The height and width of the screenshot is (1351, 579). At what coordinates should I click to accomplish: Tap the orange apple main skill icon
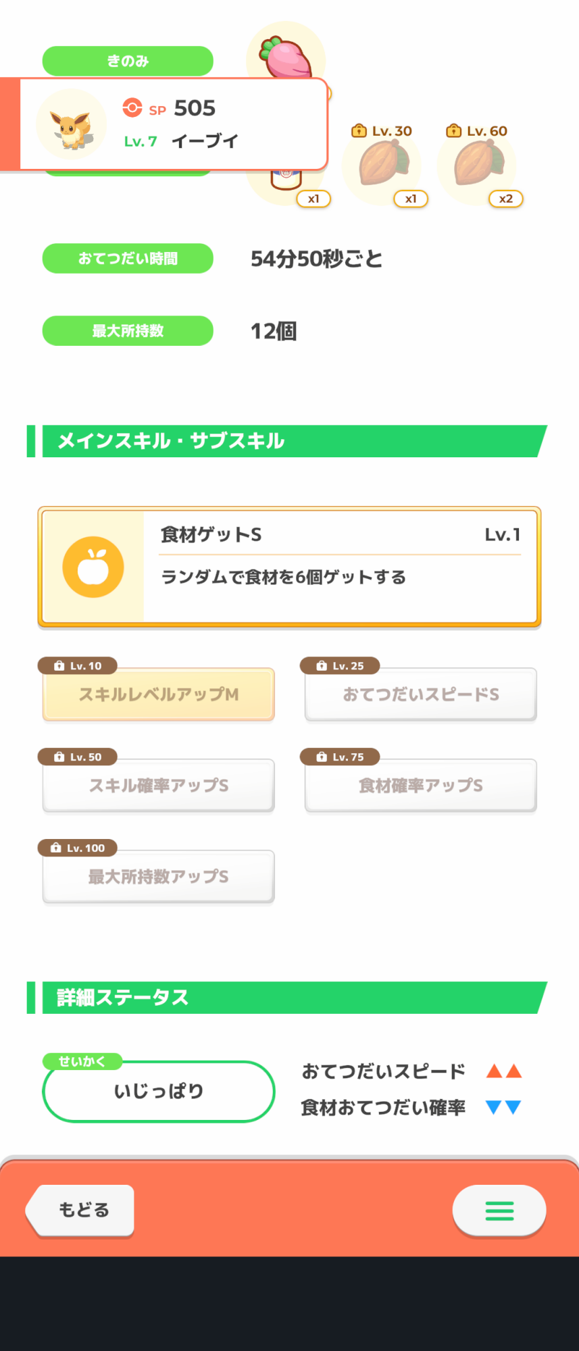pyautogui.click(x=93, y=567)
